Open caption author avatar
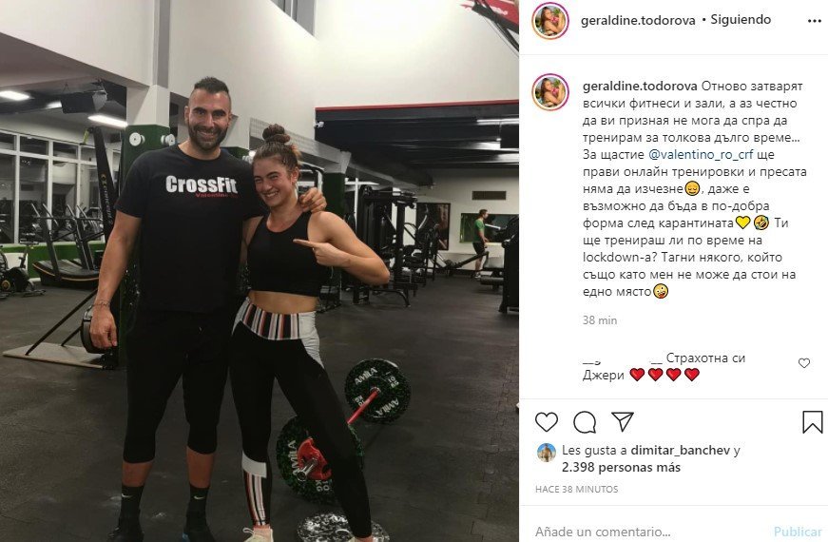Viewport: 828px width, 542px height. pos(550,92)
